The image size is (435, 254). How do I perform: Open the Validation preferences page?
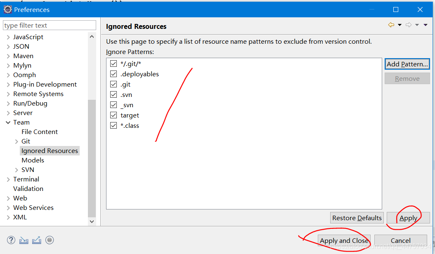tap(28, 188)
